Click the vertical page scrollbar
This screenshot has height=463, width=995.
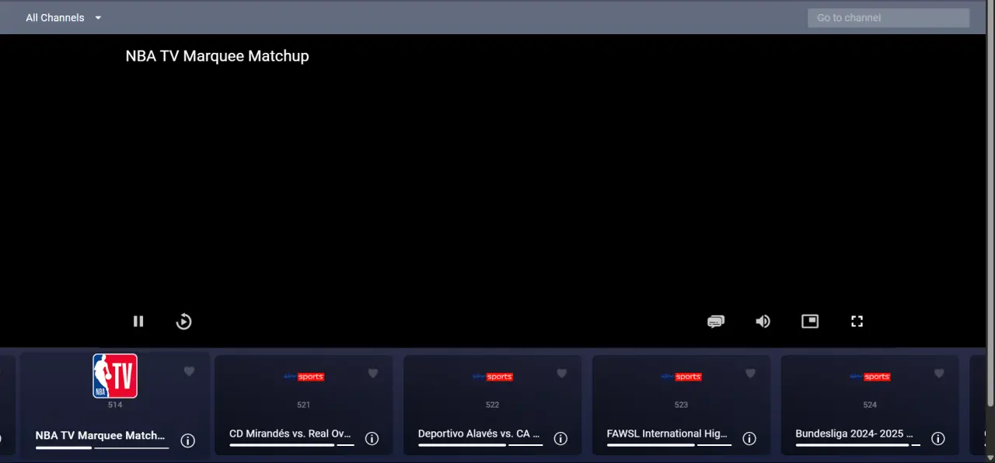tap(990, 202)
